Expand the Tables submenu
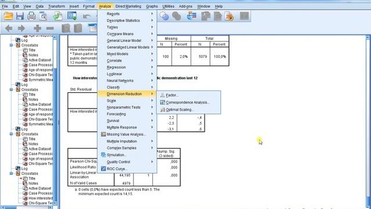Image resolution: width=371 pixels, height=209 pixels. click(127, 27)
